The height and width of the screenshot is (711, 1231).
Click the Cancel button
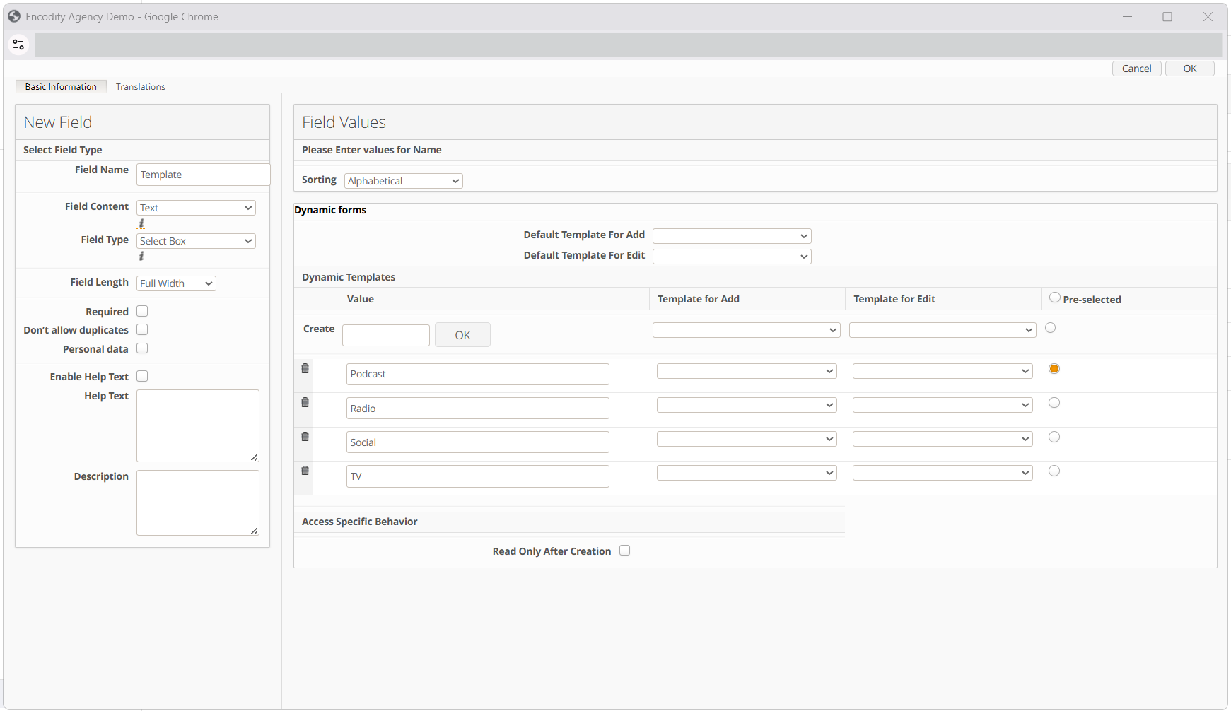(x=1136, y=69)
